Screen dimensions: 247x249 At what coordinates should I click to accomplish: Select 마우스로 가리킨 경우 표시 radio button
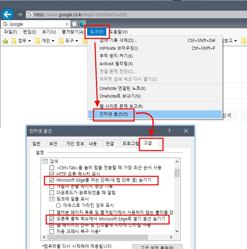pyautogui.click(x=58, y=205)
